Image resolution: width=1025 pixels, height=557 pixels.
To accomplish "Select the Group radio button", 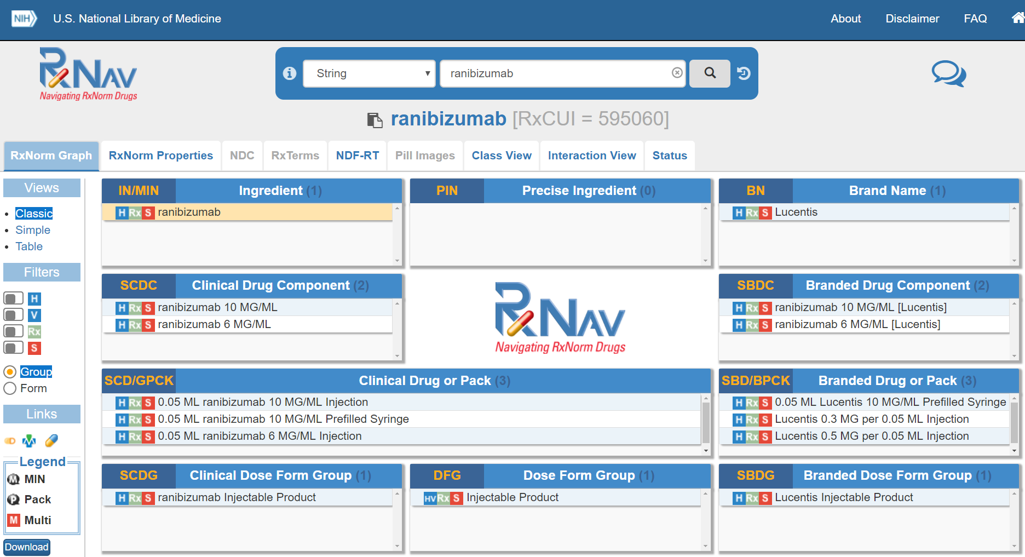I will coord(10,372).
